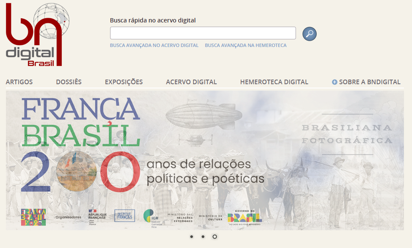Select the third carousel slide dot
This screenshot has width=412, height=248.
pyautogui.click(x=215, y=237)
